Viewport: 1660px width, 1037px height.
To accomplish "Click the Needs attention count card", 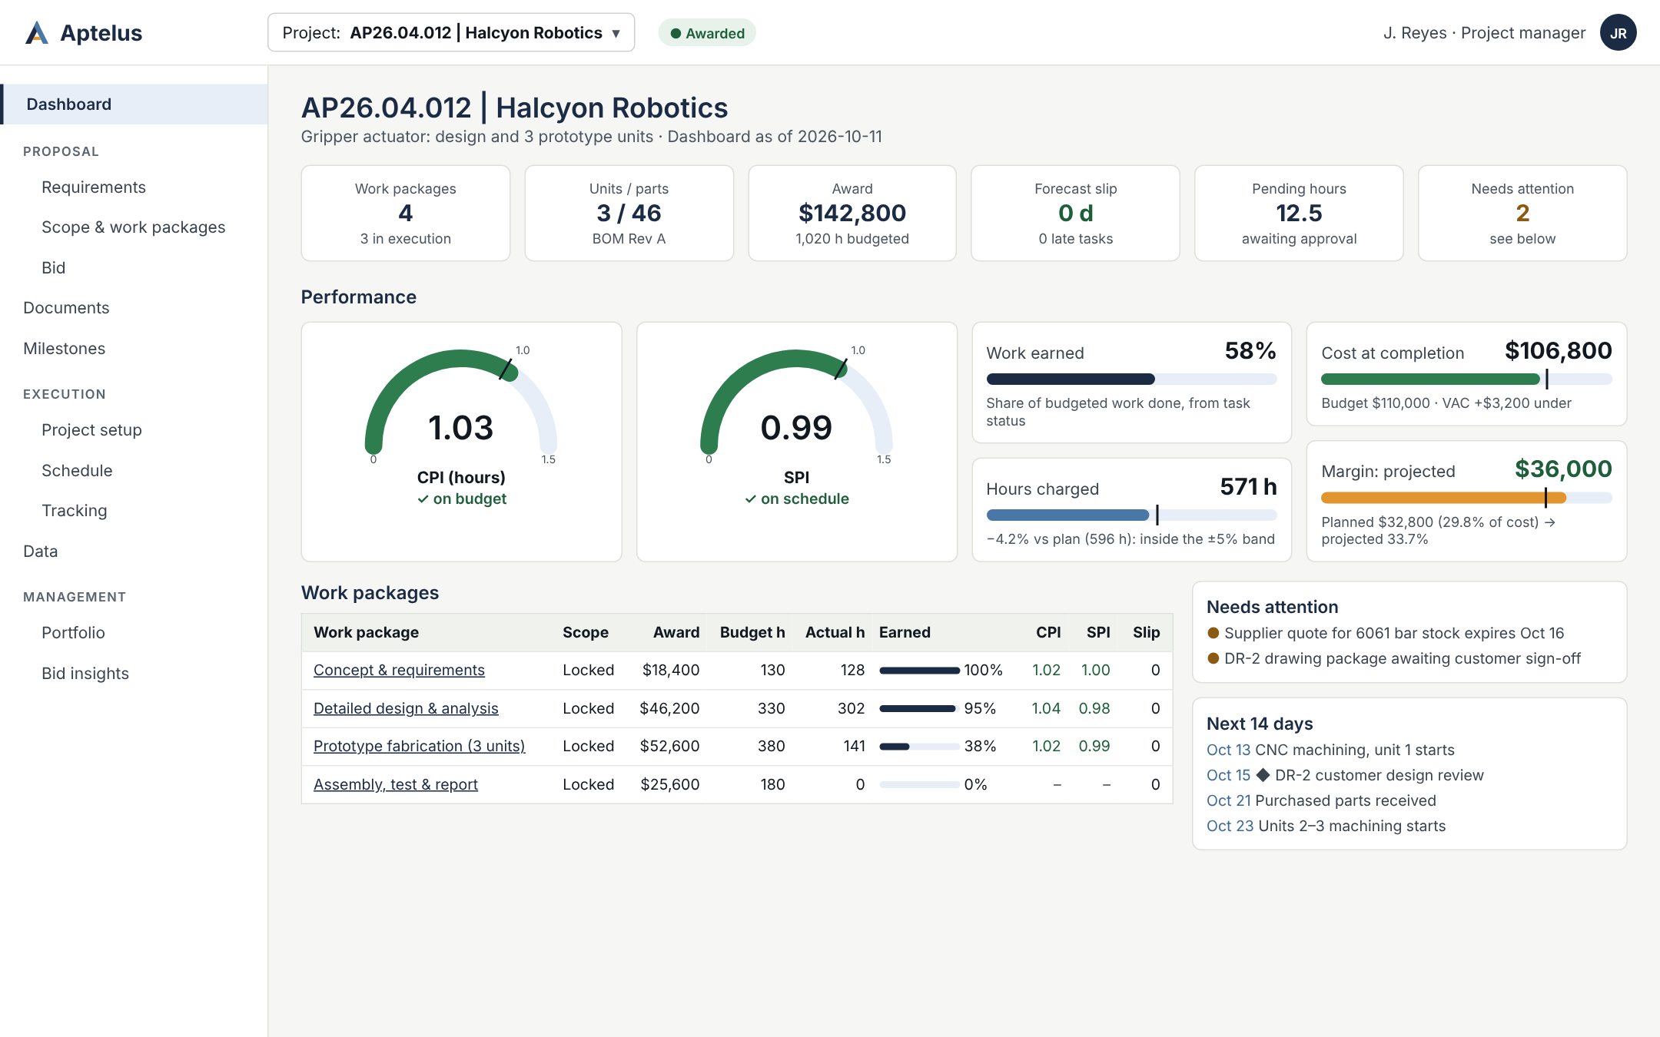I will coord(1522,214).
